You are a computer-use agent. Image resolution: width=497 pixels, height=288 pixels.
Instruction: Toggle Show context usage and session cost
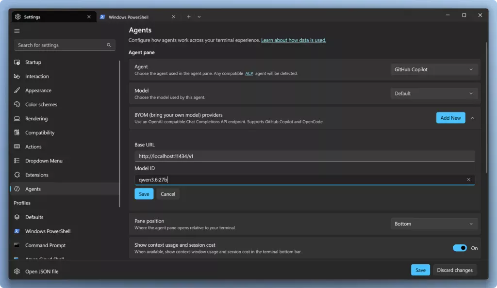point(460,248)
